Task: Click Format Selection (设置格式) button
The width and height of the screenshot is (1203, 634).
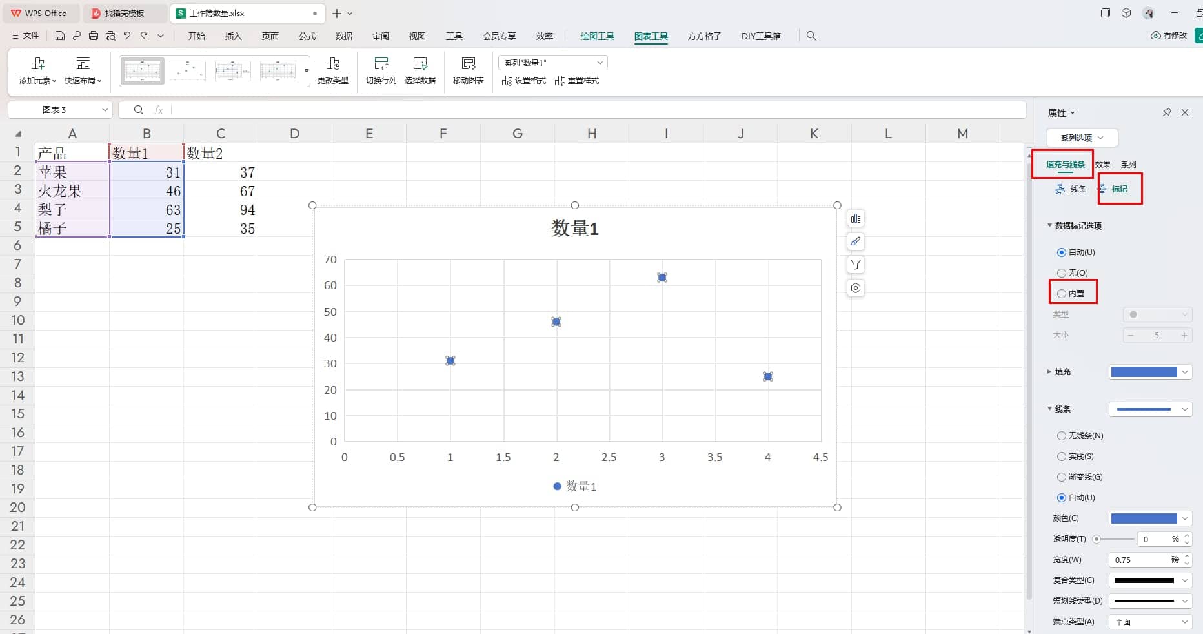Action: click(524, 81)
